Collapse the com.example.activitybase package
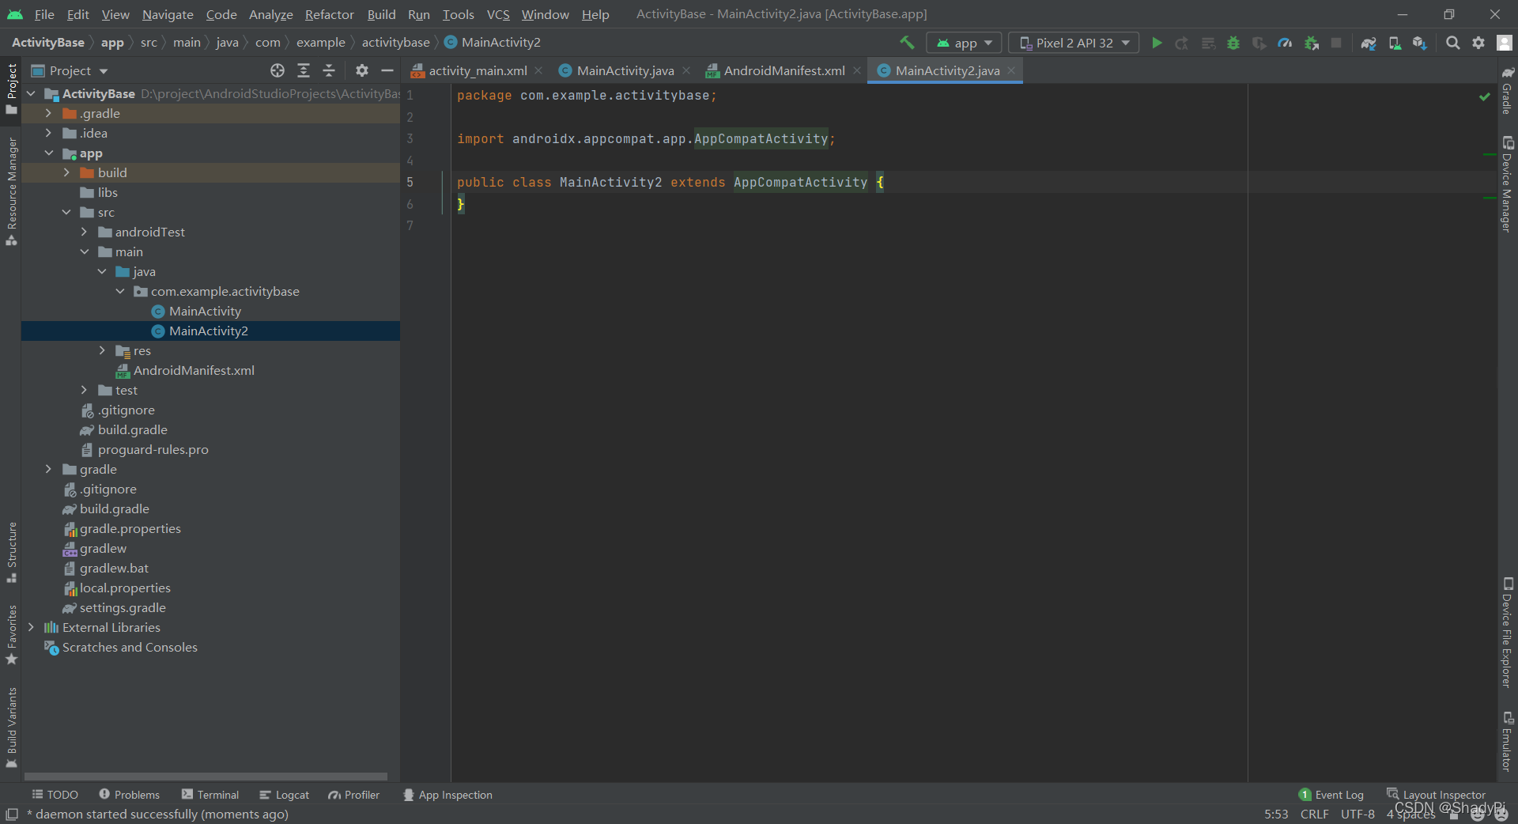 point(120,291)
